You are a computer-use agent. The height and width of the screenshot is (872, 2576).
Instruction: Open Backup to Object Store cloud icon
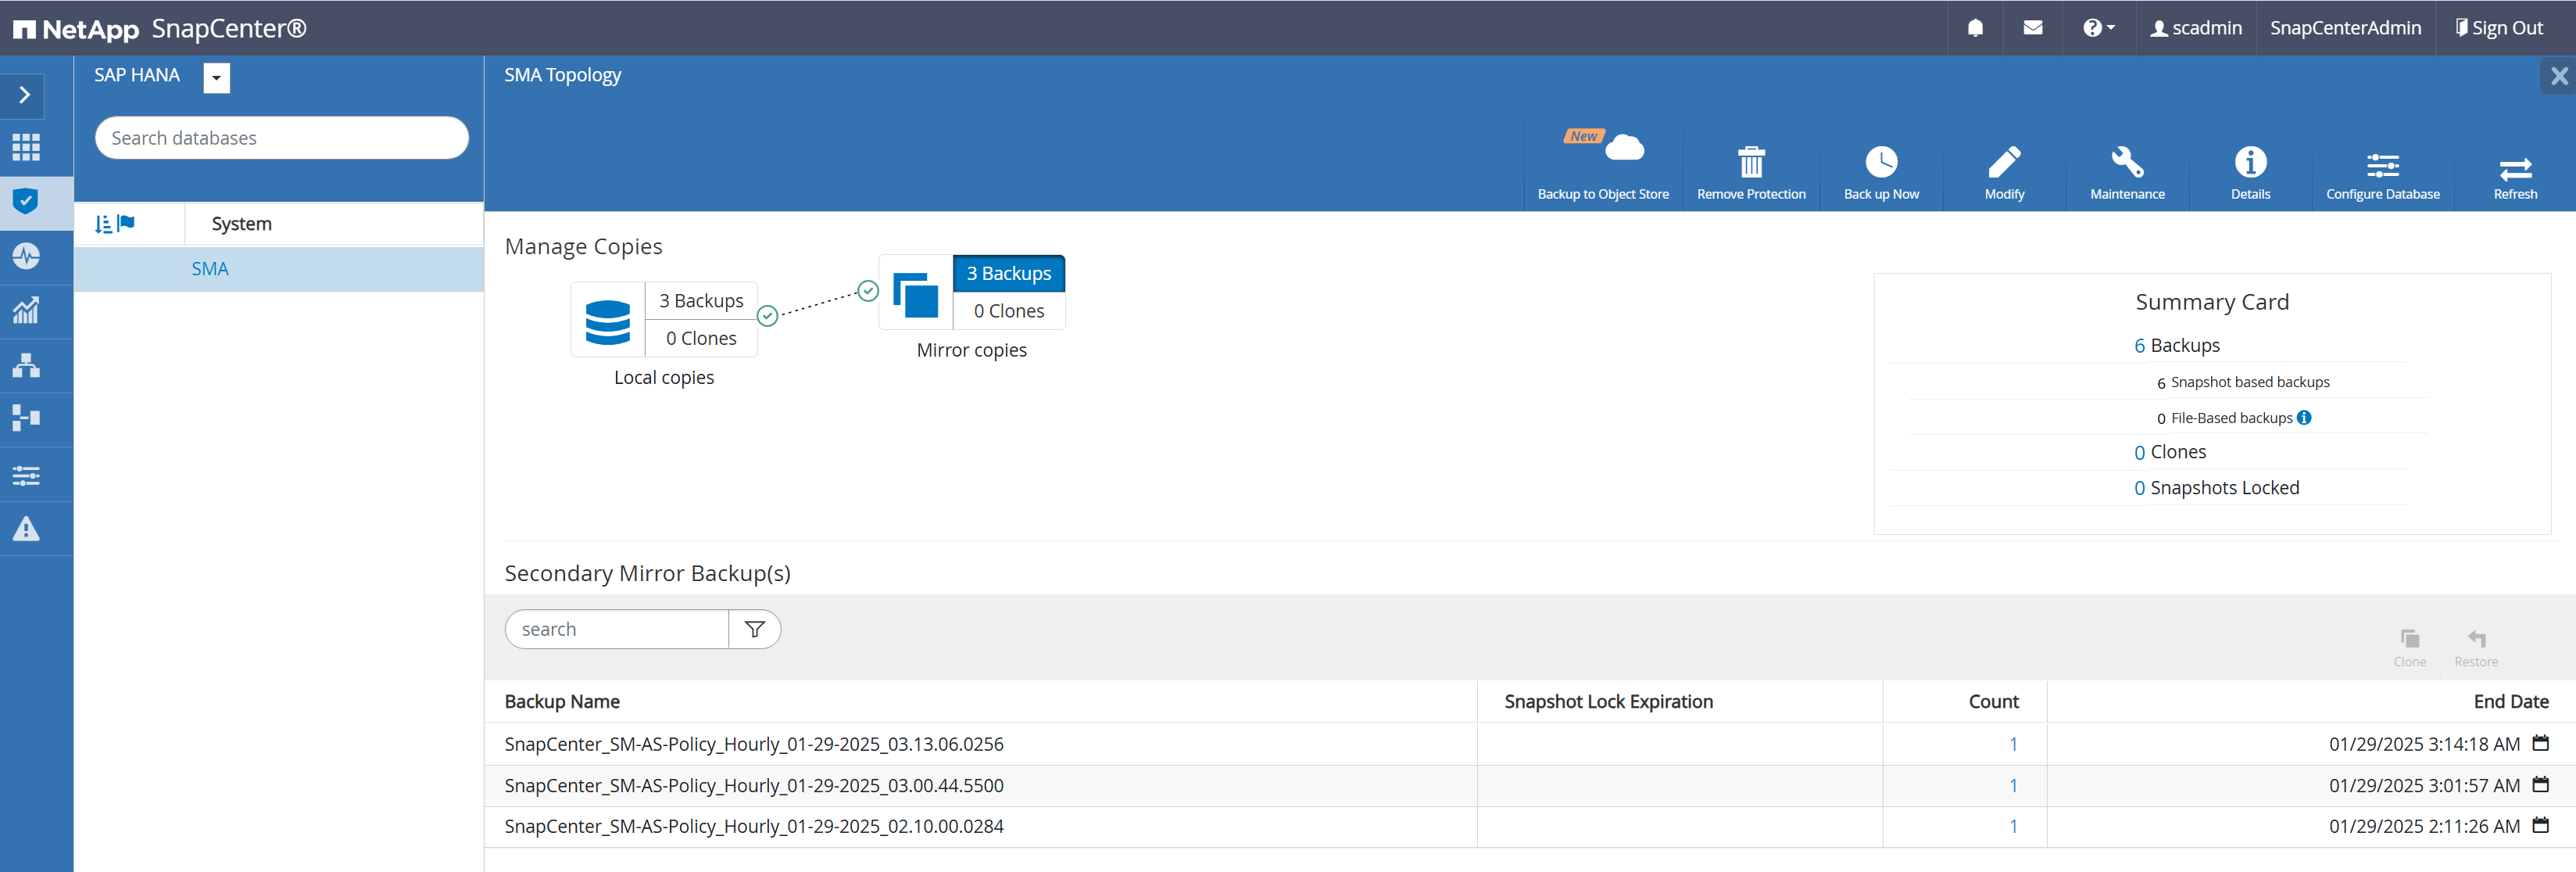point(1623,149)
